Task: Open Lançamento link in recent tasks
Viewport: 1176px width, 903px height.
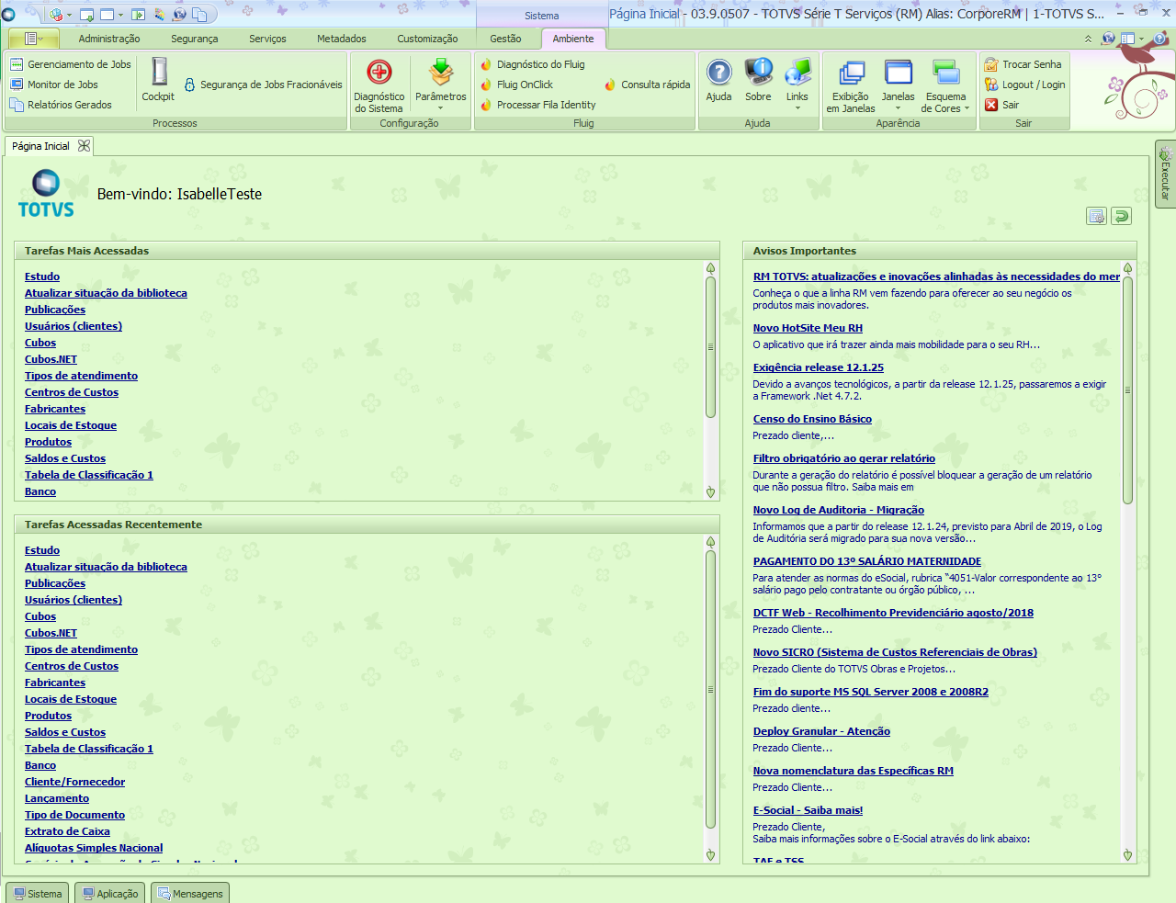Action: (x=57, y=798)
